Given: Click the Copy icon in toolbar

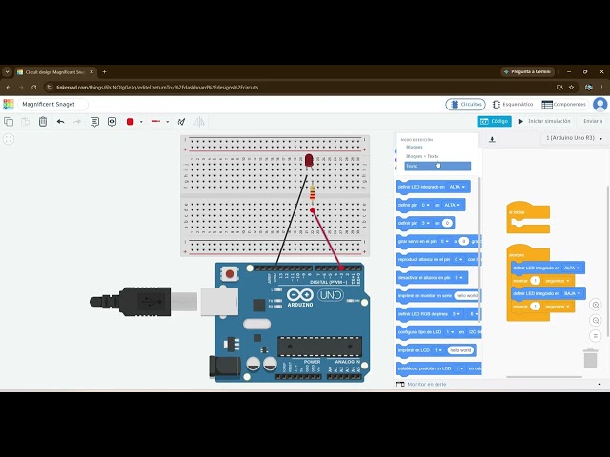Looking at the screenshot, I should pyautogui.click(x=9, y=122).
